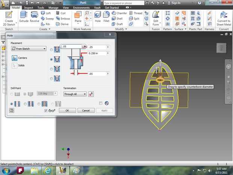Toggle the checkbox beside the sphere icon

(x=101, y=103)
